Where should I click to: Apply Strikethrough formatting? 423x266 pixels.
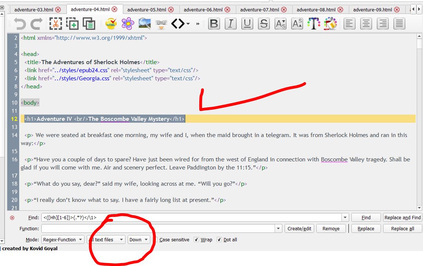264,24
